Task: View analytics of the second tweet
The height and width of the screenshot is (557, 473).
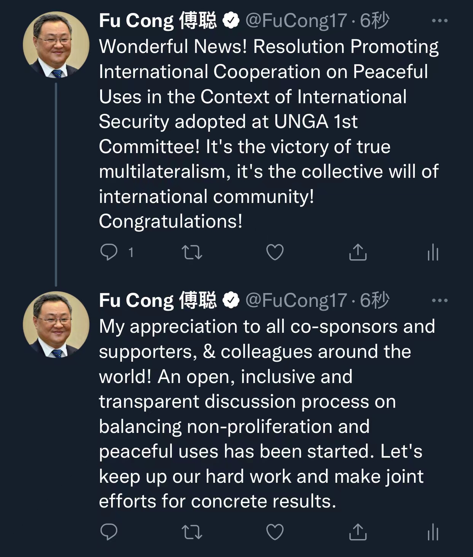Action: pyautogui.click(x=433, y=532)
